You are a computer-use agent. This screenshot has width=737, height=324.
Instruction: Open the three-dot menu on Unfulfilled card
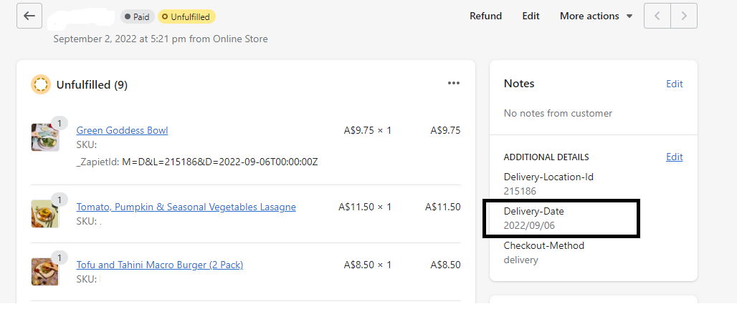453,83
